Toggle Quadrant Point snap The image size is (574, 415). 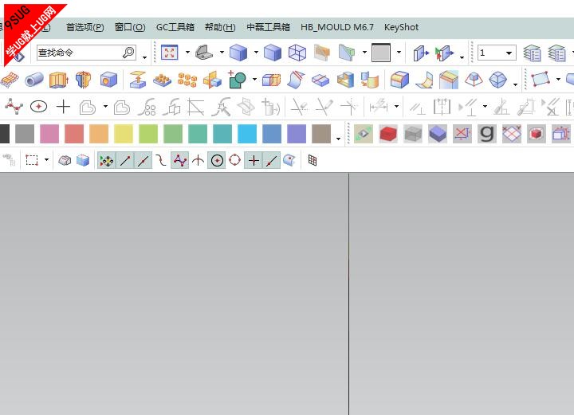click(x=234, y=160)
